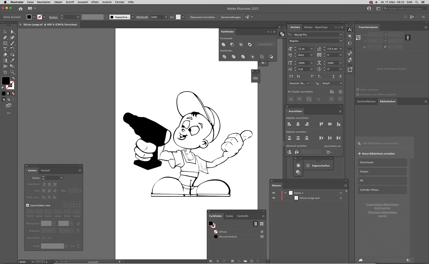The height and width of the screenshot is (264, 429).
Task: Apply the Divide pathfinder operation
Action: [224, 56]
